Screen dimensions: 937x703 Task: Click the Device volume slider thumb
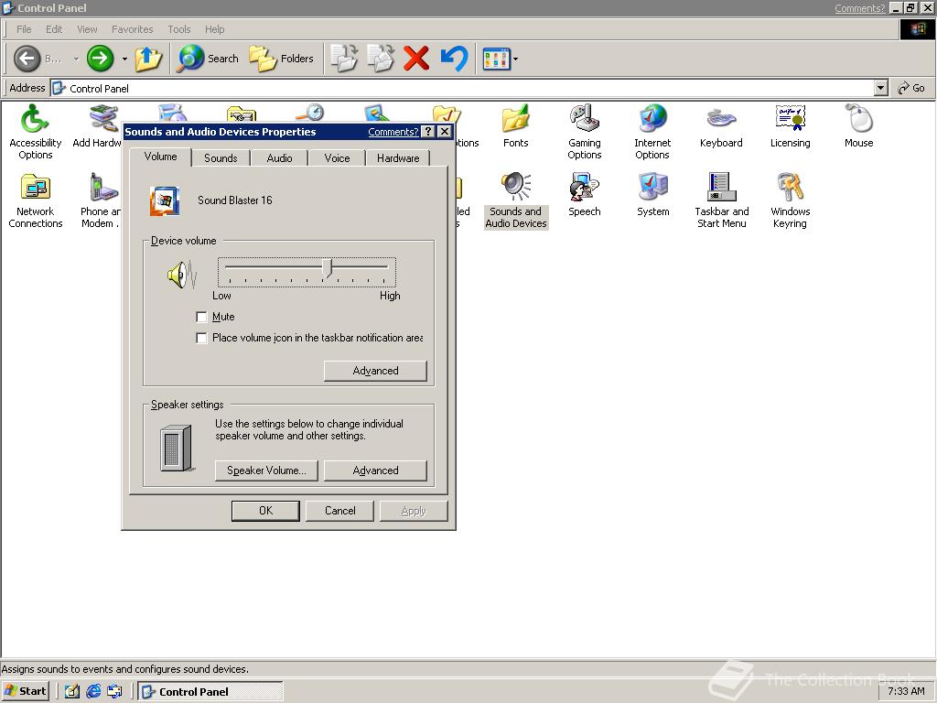pos(327,268)
